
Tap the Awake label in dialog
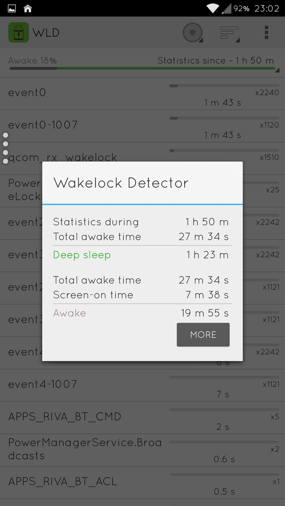click(69, 313)
